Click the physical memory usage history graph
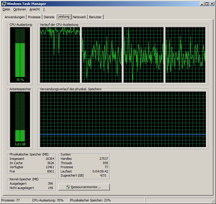 pos(123,119)
